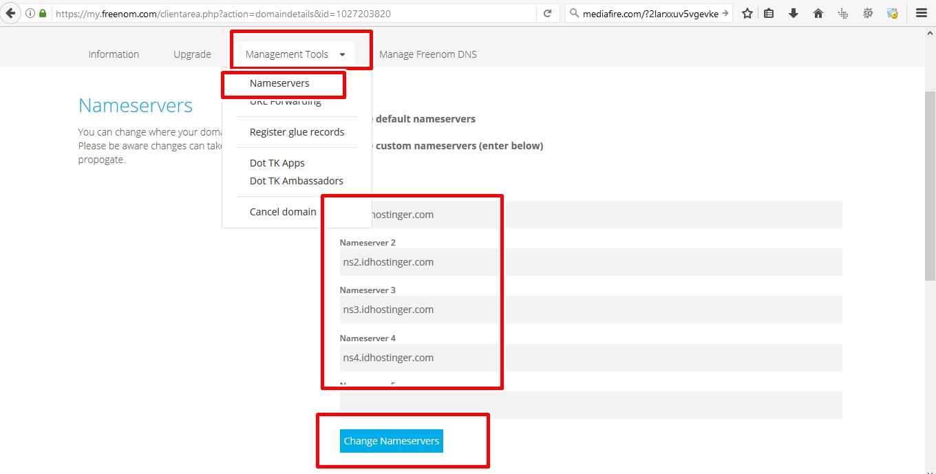Screen dimensions: 936x474
Task: Click the 'default nameservers' label
Action: [425, 119]
